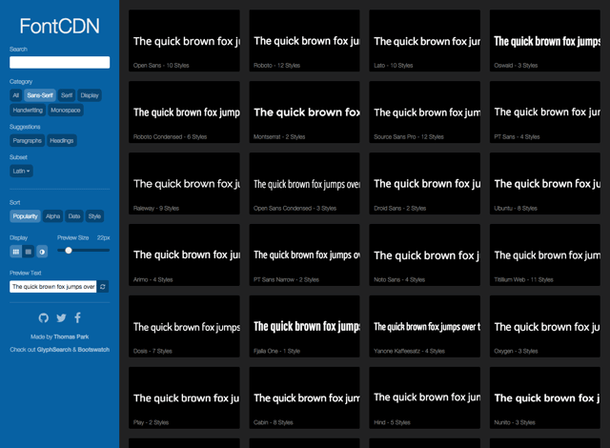The height and width of the screenshot is (448, 610).
Task: Select the Display category filter
Action: (x=90, y=95)
